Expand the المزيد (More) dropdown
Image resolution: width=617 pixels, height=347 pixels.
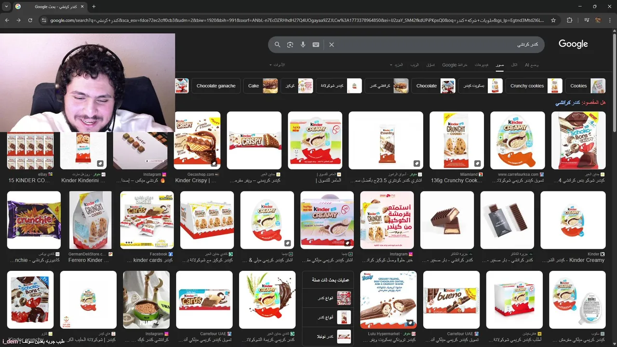pyautogui.click(x=396, y=65)
